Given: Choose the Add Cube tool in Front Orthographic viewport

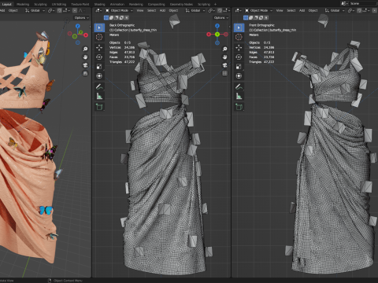Looking at the screenshot, I should pyautogui.click(x=239, y=107).
